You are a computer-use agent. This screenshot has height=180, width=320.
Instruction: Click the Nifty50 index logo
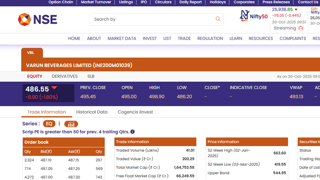point(254,16)
